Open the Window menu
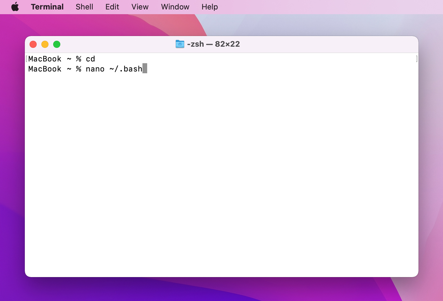Screen dimensions: 443x301 coord(175,6)
